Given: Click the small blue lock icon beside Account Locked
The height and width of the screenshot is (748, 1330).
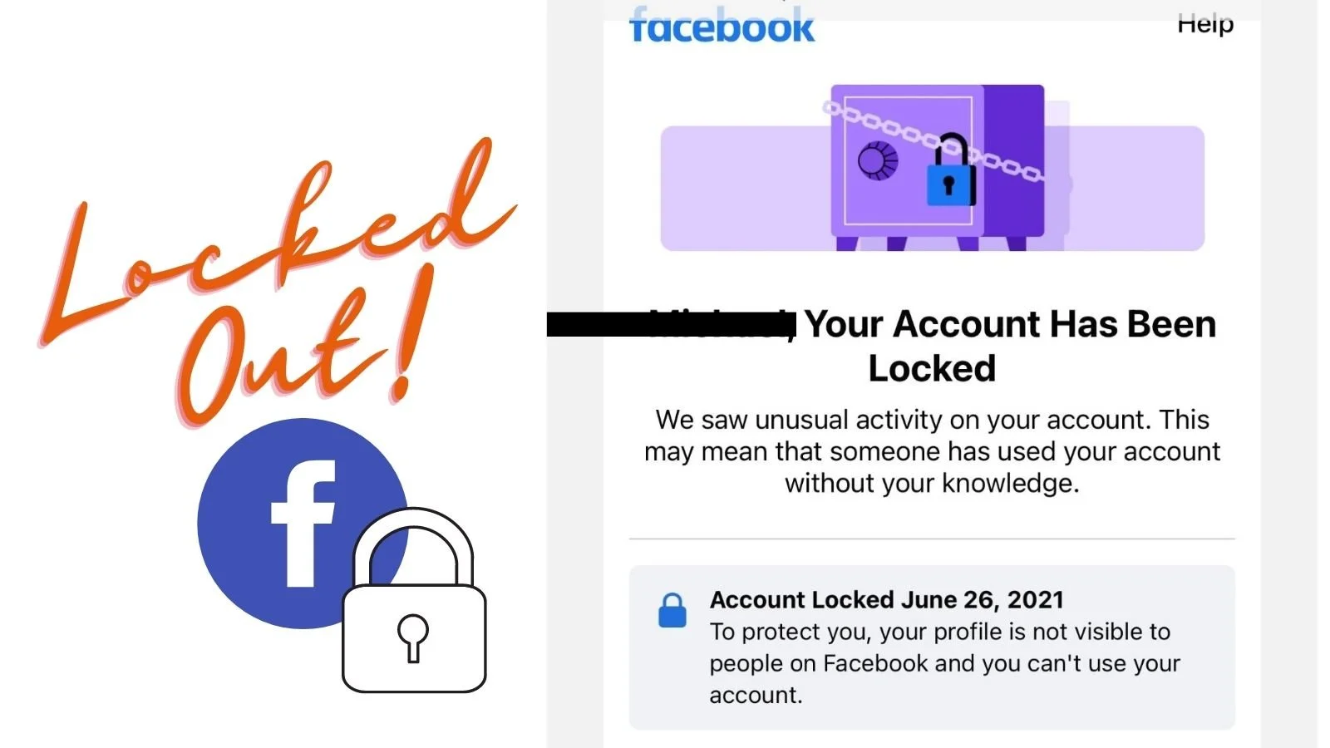Looking at the screenshot, I should (x=672, y=611).
